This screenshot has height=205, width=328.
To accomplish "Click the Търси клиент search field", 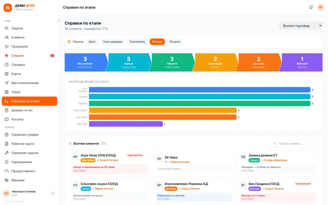I will 295,143.
